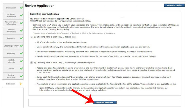The width and height of the screenshot is (186, 108).
Task: Open the Introduction tab
Action: tap(13, 8)
